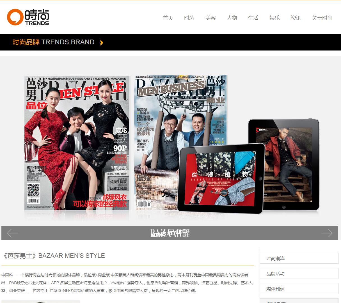Image resolution: width=341 pixels, height=303 pixels.
Task: Open the 品牌活动 sidebar item
Action: [299, 274]
